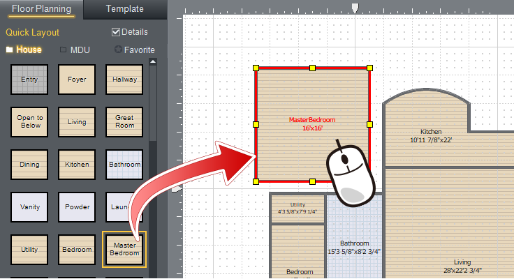Switch to the Template tab
This screenshot has height=279, width=514.
point(124,9)
